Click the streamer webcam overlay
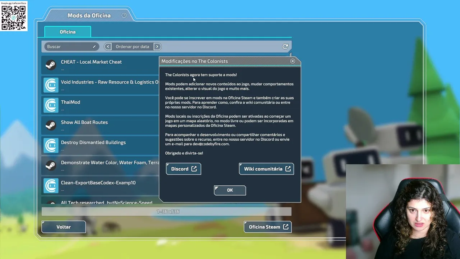This screenshot has height=259, width=460. tap(403, 212)
